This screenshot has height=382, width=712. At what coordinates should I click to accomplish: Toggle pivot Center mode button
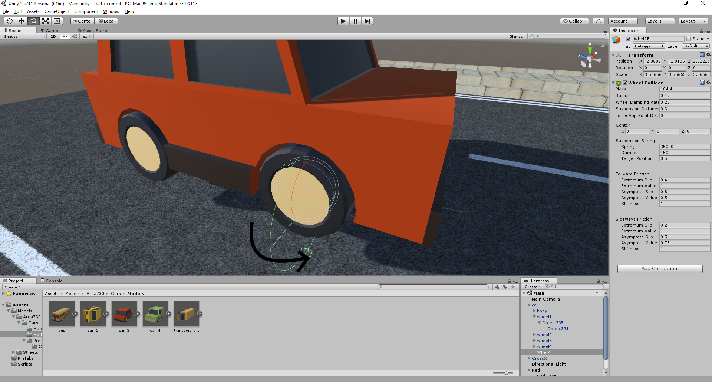[x=82, y=21]
